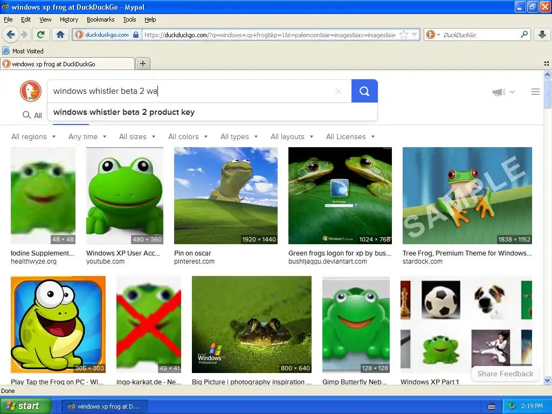Image resolution: width=552 pixels, height=414 pixels.
Task: Open the History menu
Action: point(69,19)
